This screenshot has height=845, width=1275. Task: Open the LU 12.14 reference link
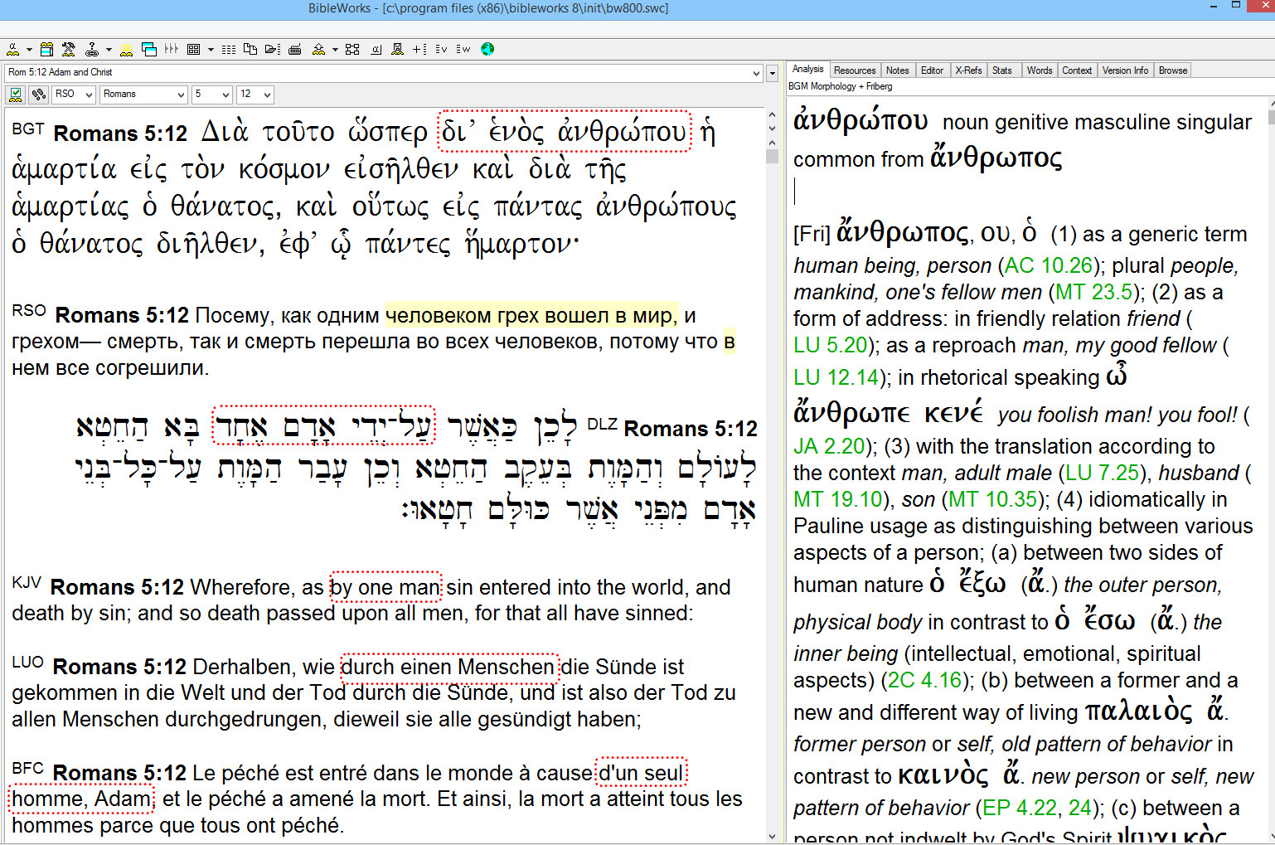836,377
